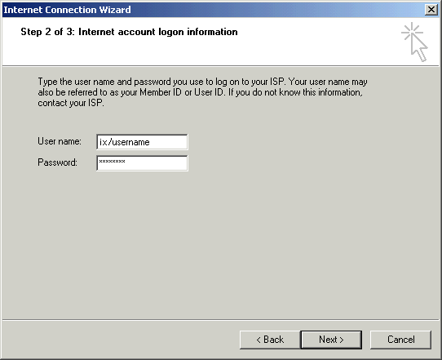
Task: Click the blank gray area below the Password field
Action: [220, 240]
